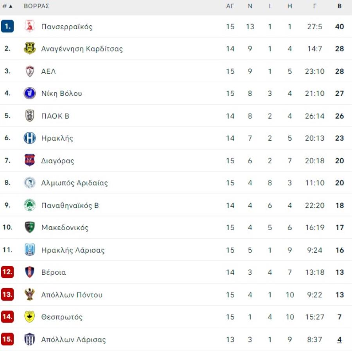Sort by the ΑΓ matches column header

tap(230, 6)
